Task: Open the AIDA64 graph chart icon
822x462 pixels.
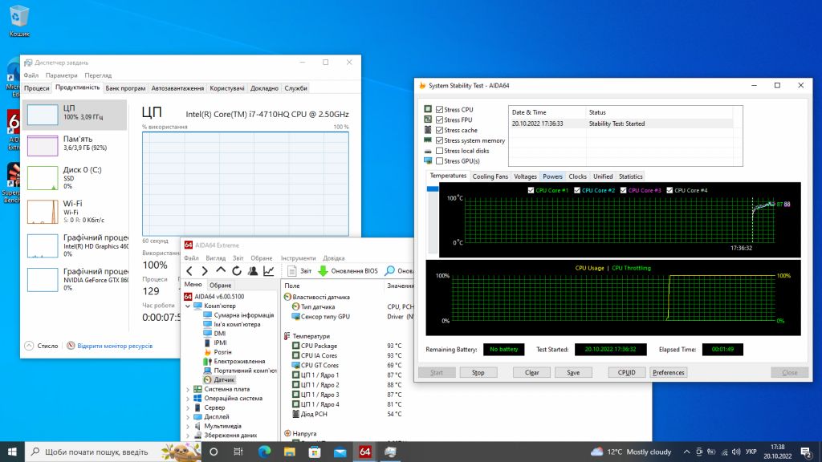Action: pos(268,271)
